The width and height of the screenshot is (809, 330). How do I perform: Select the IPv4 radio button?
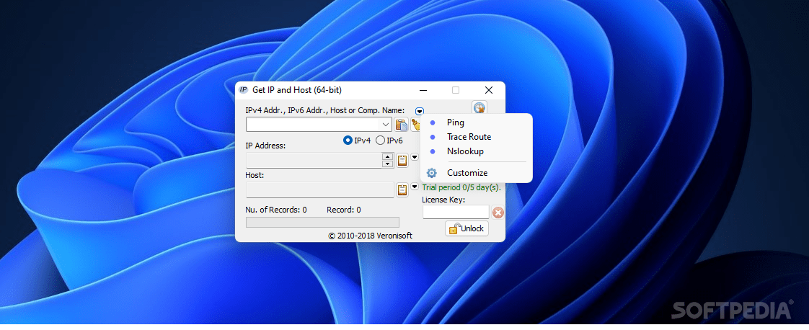click(x=348, y=141)
